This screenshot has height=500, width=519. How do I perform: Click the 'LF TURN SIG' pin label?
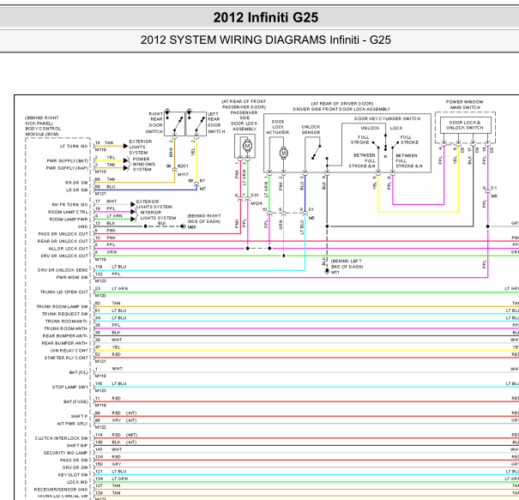74,147
